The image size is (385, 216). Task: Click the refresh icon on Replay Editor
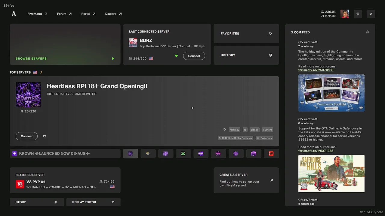pyautogui.click(x=113, y=202)
